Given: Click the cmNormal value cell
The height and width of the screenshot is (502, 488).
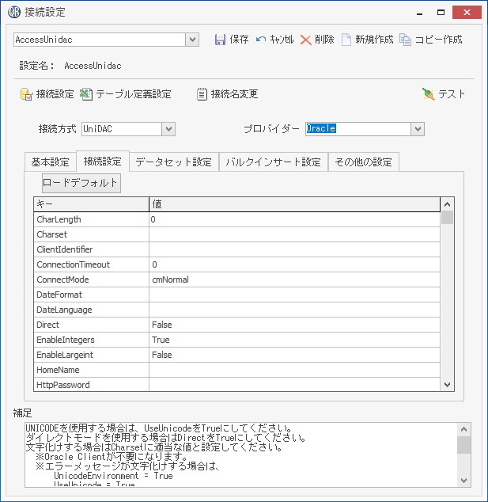Looking at the screenshot, I should (294, 280).
